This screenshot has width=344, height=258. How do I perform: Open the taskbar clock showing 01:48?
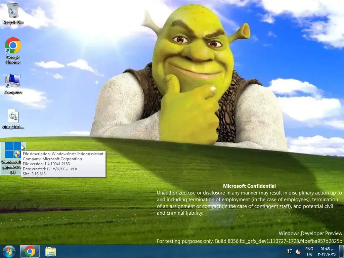(x=327, y=252)
